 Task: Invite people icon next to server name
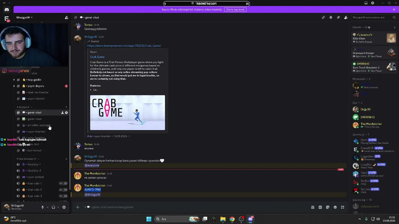coord(66,17)
